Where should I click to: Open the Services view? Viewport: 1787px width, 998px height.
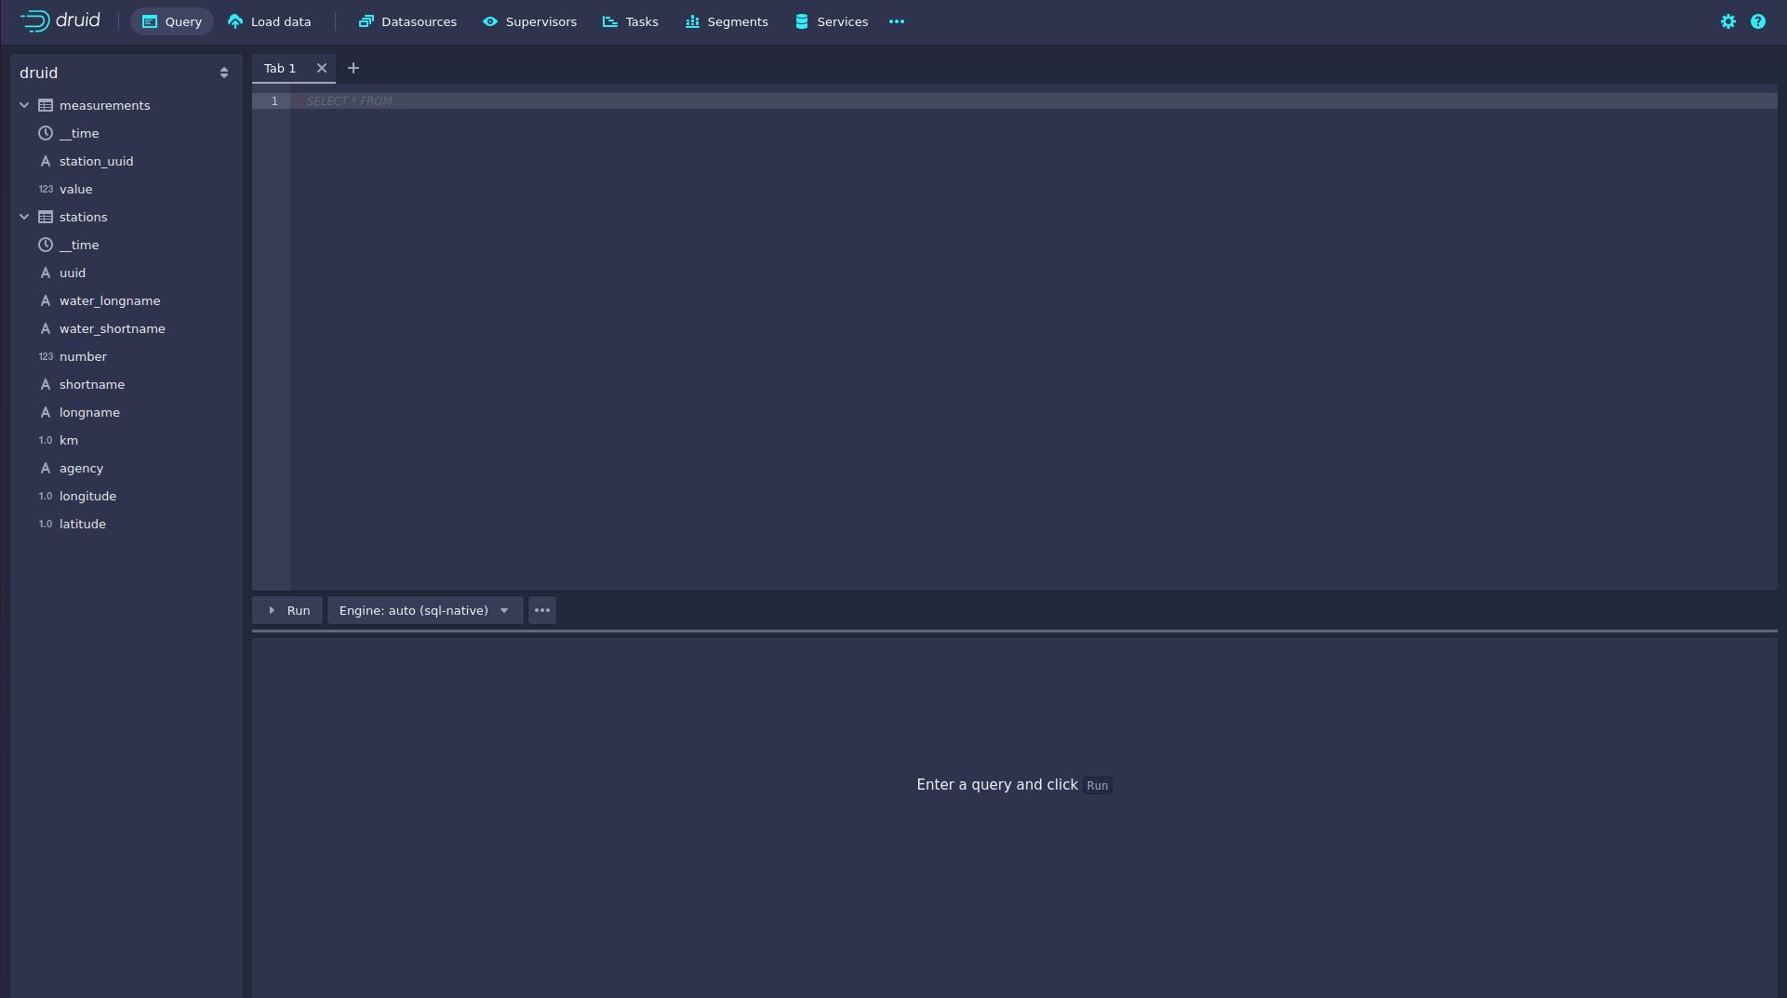(832, 21)
